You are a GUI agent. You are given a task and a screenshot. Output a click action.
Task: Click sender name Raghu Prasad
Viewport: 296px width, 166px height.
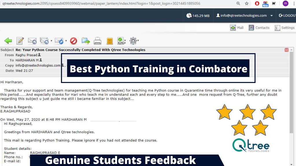coord(26,55)
